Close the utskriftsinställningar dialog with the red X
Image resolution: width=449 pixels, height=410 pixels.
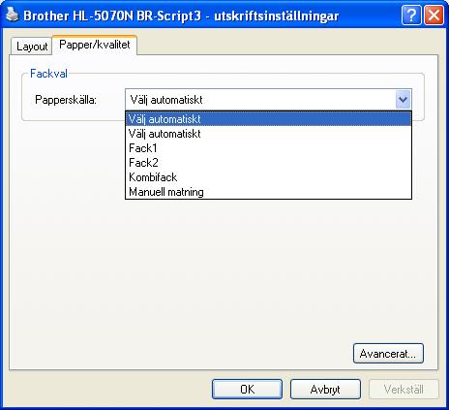click(434, 15)
